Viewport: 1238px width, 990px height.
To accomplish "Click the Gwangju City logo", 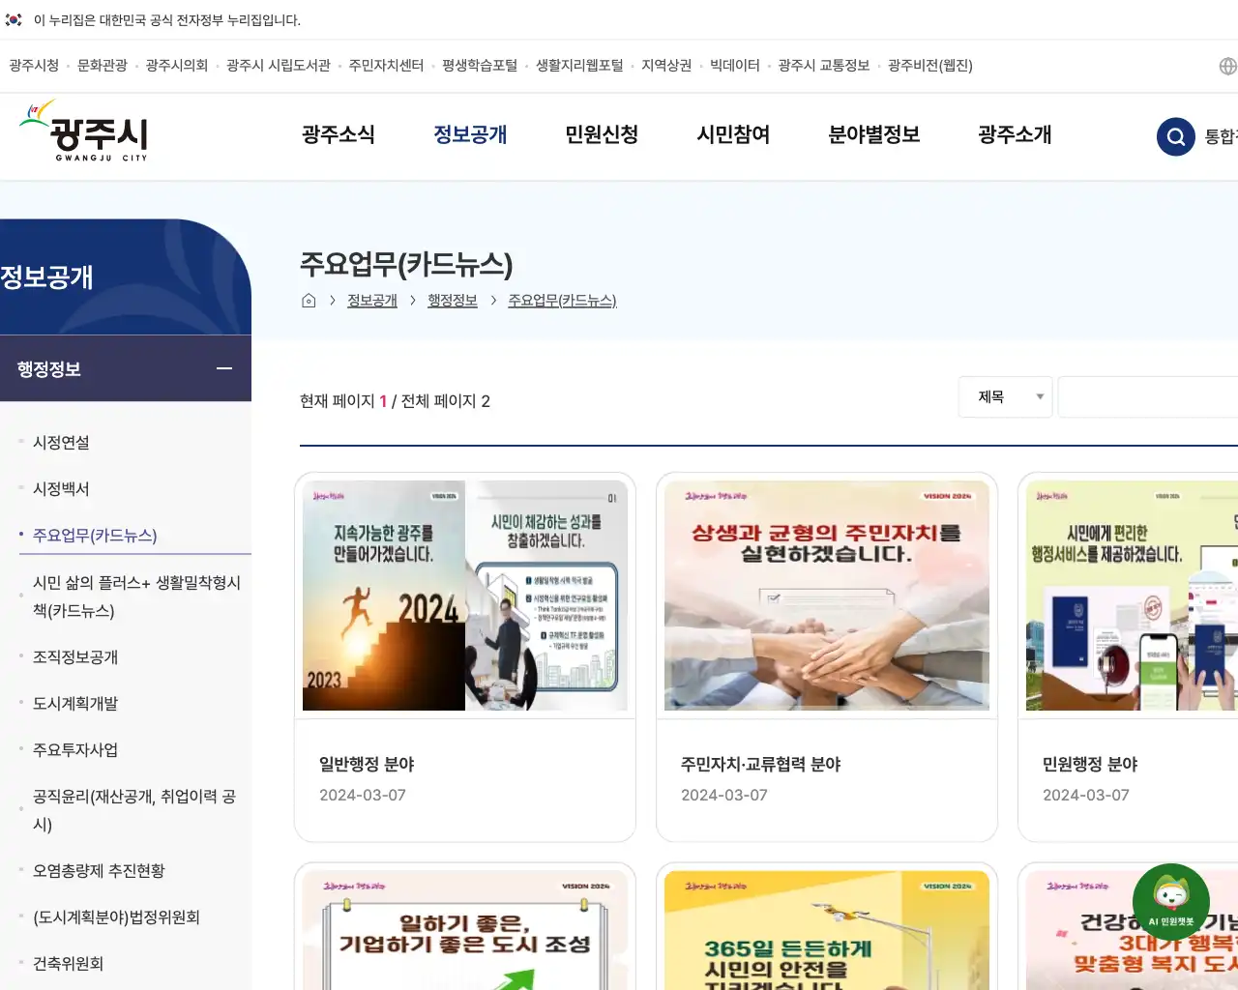I will 84,131.
